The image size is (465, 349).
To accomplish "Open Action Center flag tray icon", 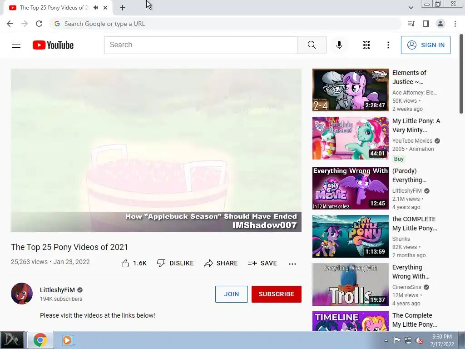I will (x=397, y=340).
